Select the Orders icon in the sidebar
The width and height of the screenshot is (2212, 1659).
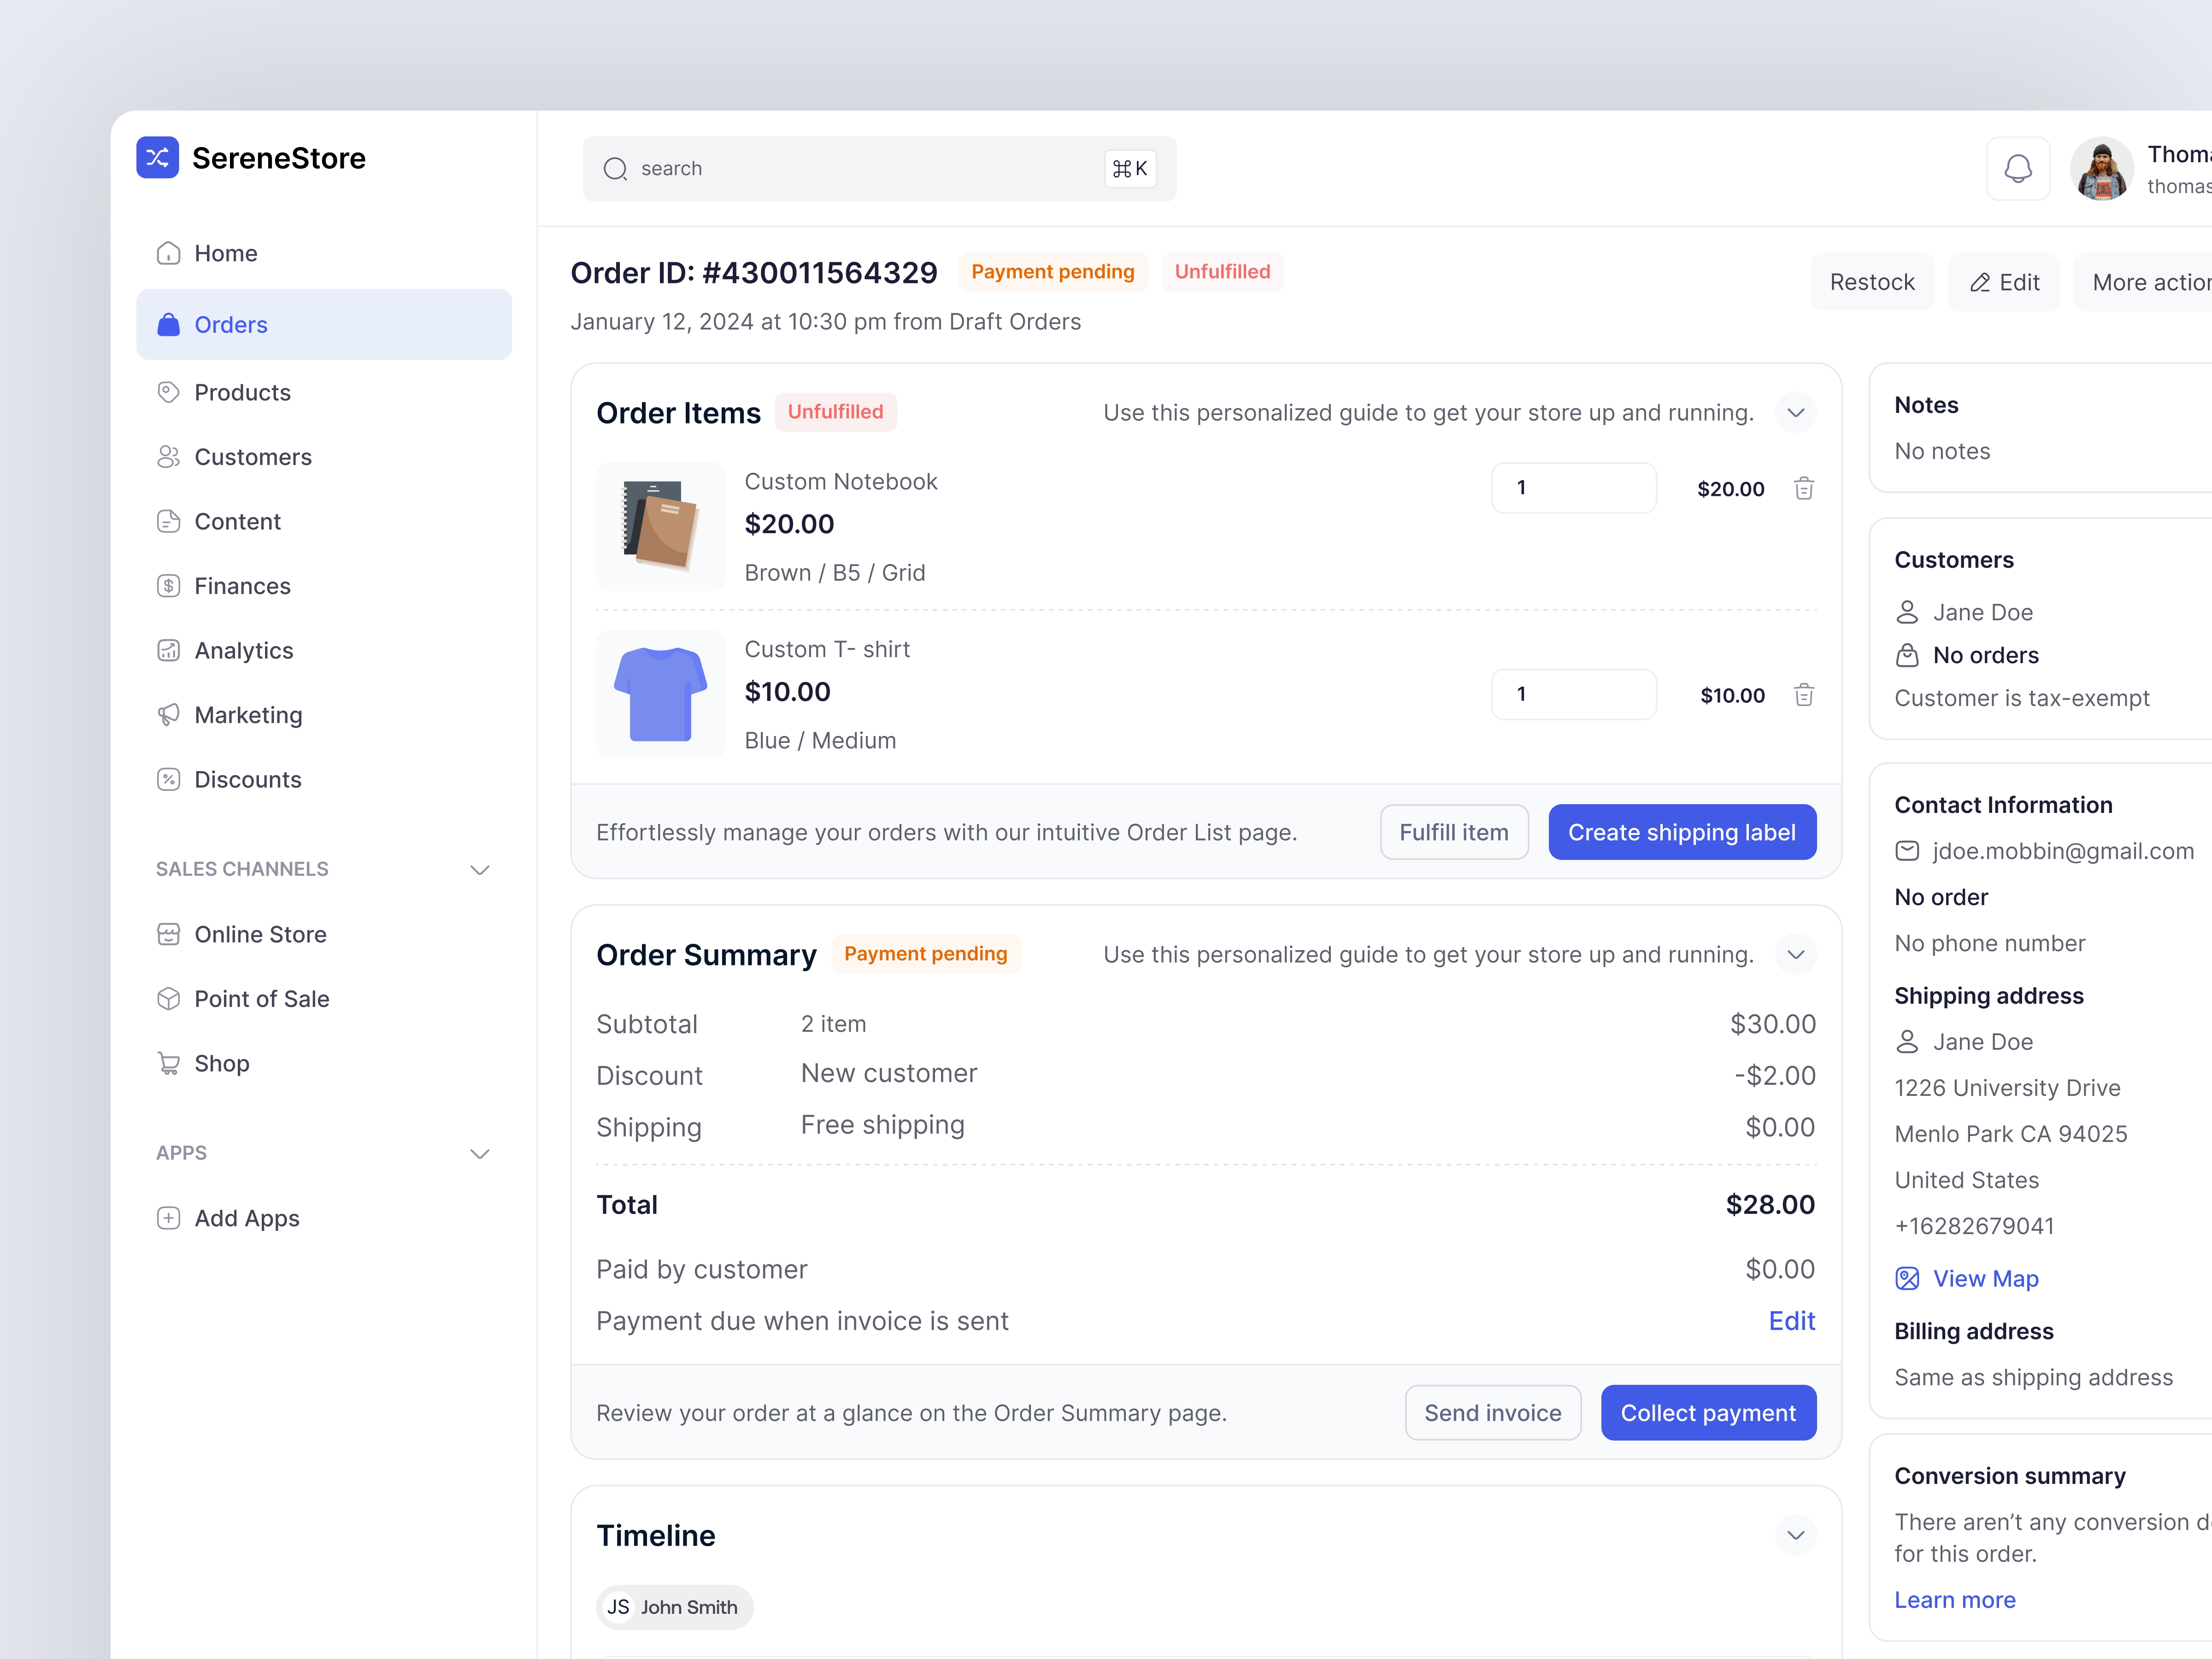click(x=168, y=324)
